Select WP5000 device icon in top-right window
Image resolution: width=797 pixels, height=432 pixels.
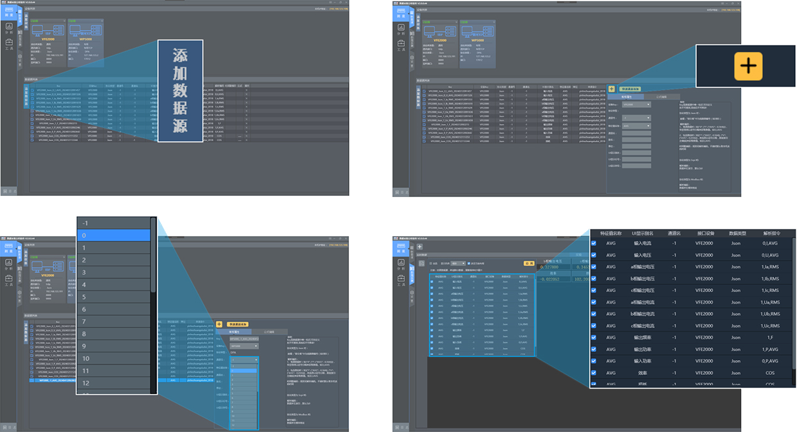[477, 31]
